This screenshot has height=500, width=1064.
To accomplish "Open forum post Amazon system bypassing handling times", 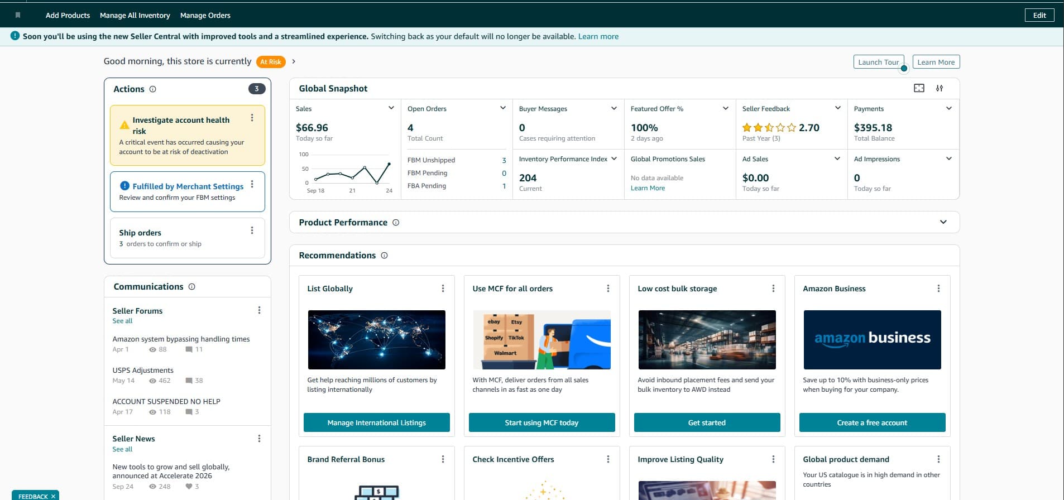I will tap(181, 339).
